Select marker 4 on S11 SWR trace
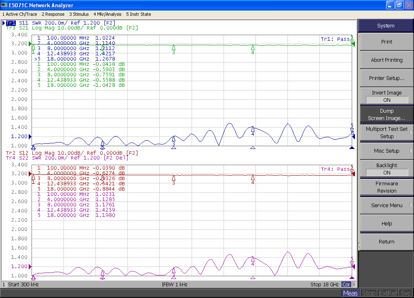The width and height of the screenshot is (414, 298). click(253, 129)
